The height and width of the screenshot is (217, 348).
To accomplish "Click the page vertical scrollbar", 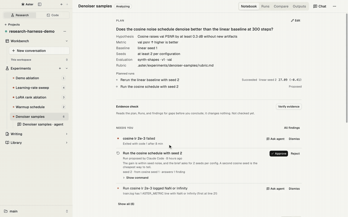I will (347, 68).
